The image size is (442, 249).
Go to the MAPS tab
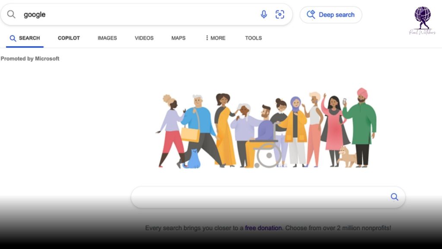pos(178,38)
